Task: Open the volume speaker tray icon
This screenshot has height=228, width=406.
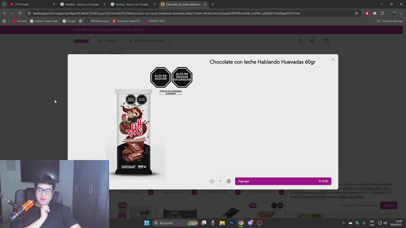Action: (385, 223)
